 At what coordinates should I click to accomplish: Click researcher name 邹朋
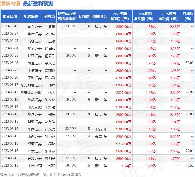[52, 166]
